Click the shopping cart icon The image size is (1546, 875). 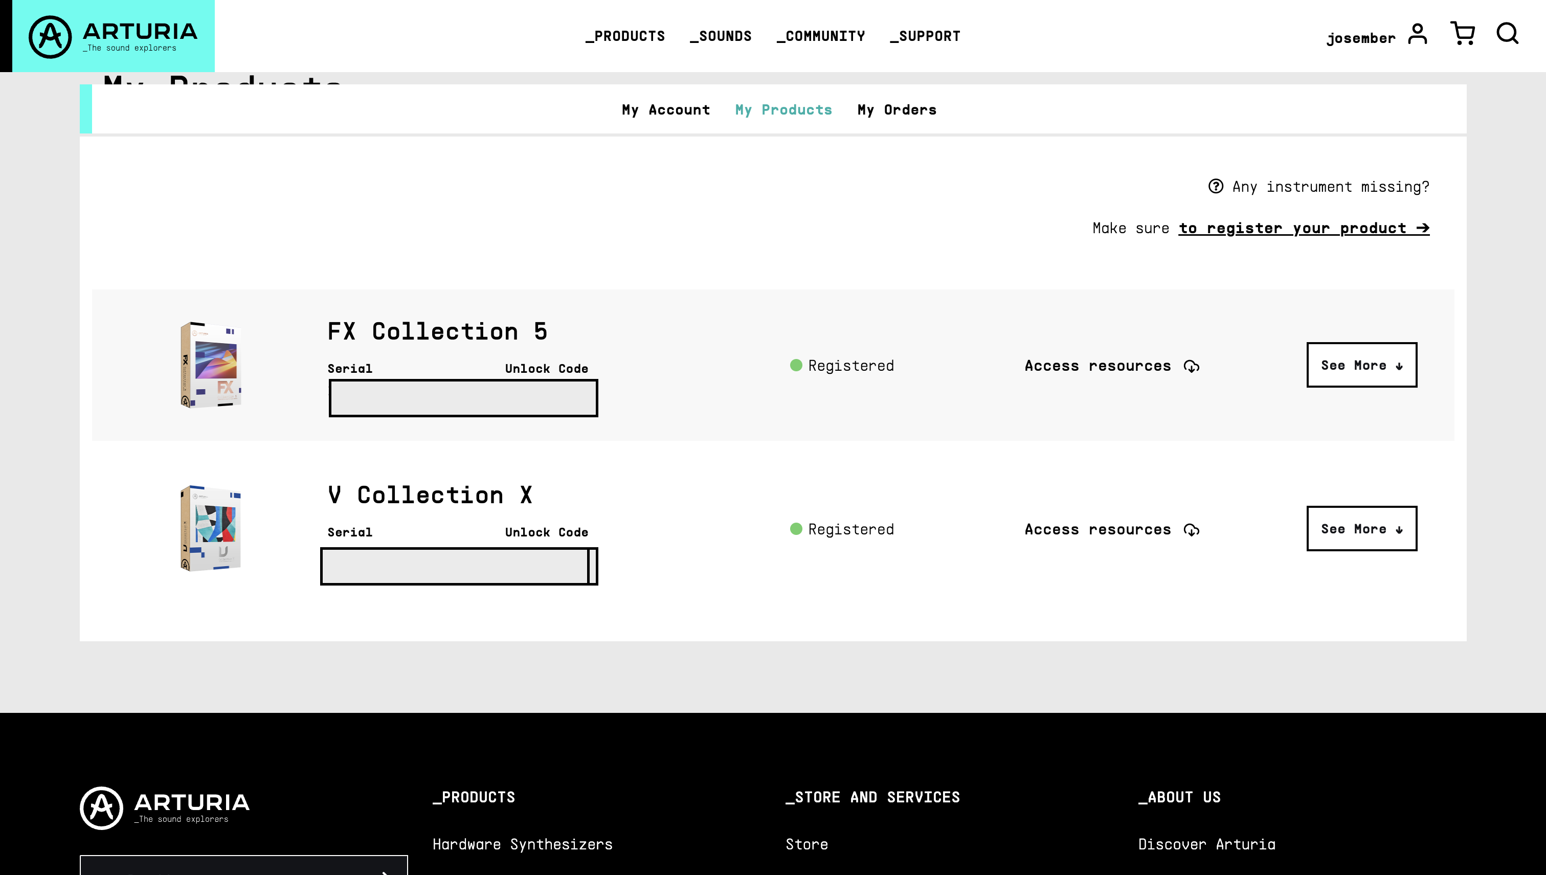tap(1462, 33)
